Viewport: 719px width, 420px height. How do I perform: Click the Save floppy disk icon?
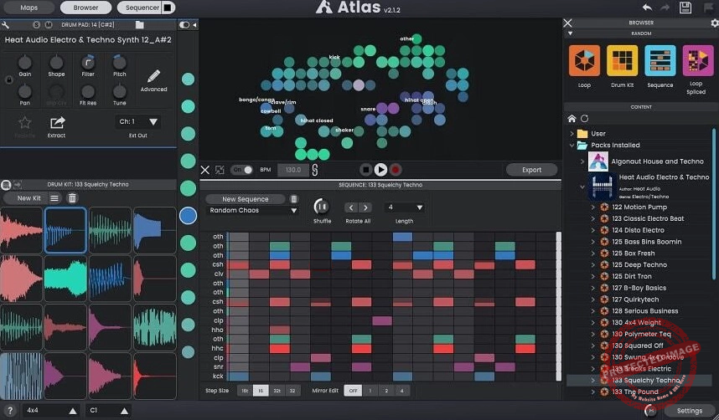click(685, 8)
